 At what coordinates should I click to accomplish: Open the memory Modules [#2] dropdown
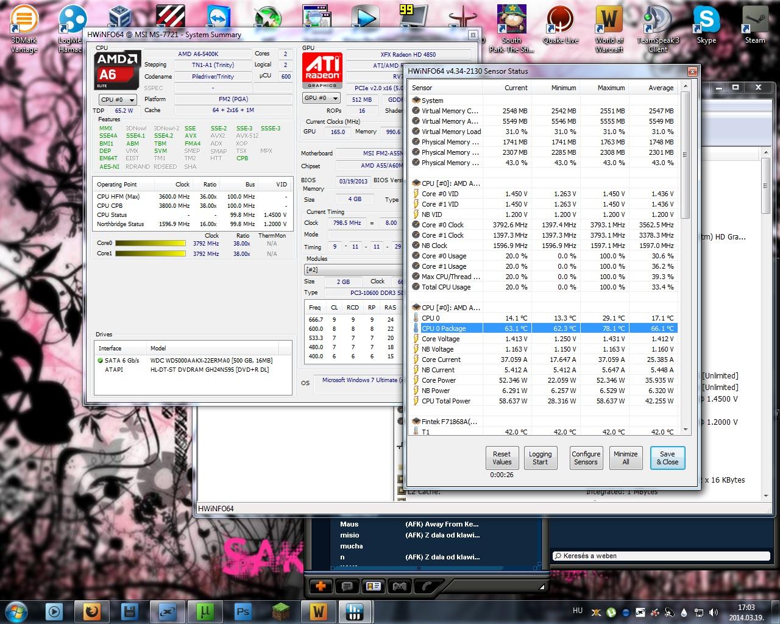[355, 269]
